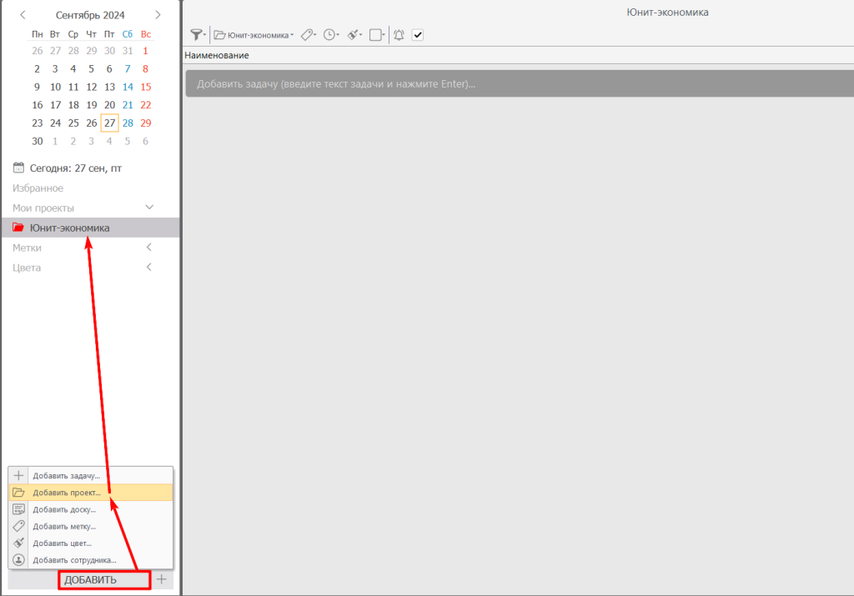Image resolution: width=854 pixels, height=596 pixels.
Task: Click the tag label icon in toolbar
Action: pos(307,35)
